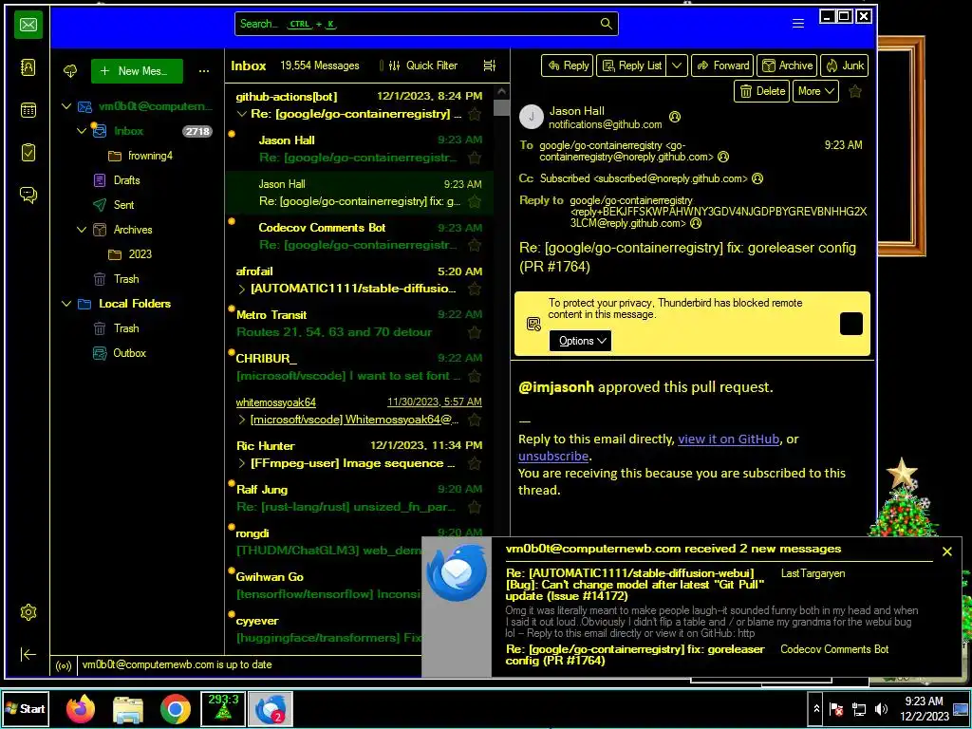Star the github-actions[bot] thread
The width and height of the screenshot is (972, 729).
point(475,114)
